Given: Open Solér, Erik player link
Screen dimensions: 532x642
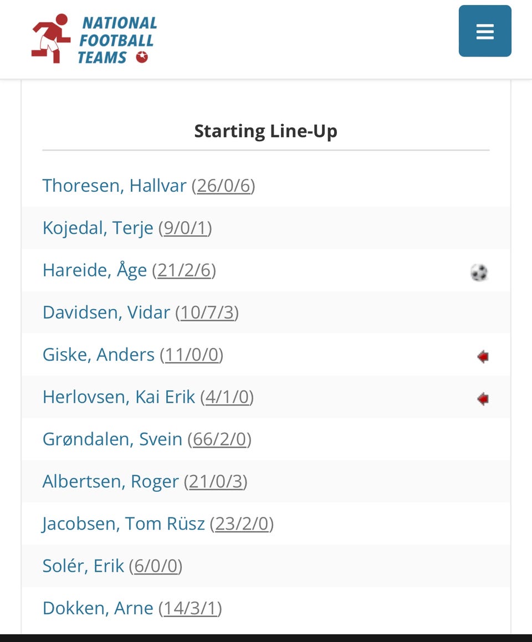Looking at the screenshot, I should 83,566.
